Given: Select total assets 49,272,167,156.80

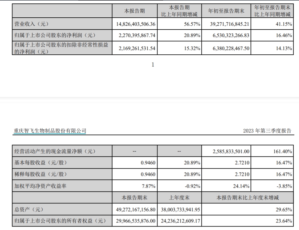Looking at the screenshot, I should 136,210.
